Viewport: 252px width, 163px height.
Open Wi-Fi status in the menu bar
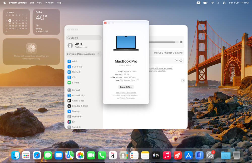point(212,3)
